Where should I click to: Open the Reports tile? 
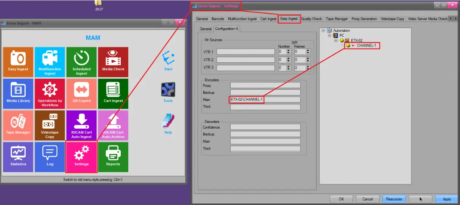coord(113,157)
